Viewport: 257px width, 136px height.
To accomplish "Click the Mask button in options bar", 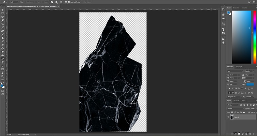I will pyautogui.click(x=38, y=2).
